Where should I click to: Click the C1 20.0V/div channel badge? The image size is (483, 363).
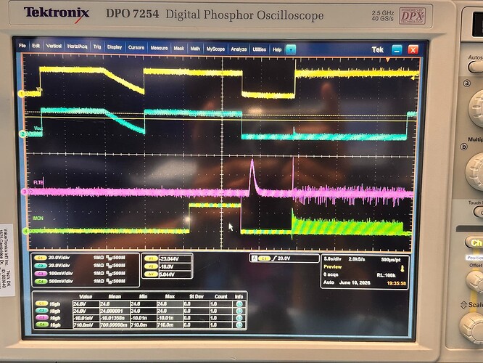coord(40,258)
